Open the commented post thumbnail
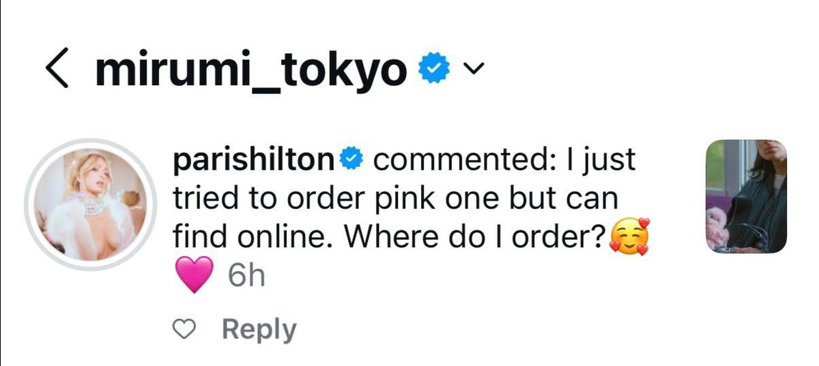819x366 pixels. [745, 197]
